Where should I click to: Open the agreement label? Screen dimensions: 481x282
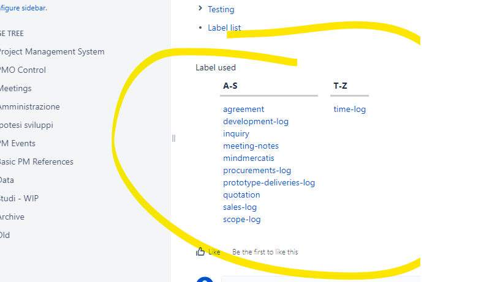pos(244,109)
